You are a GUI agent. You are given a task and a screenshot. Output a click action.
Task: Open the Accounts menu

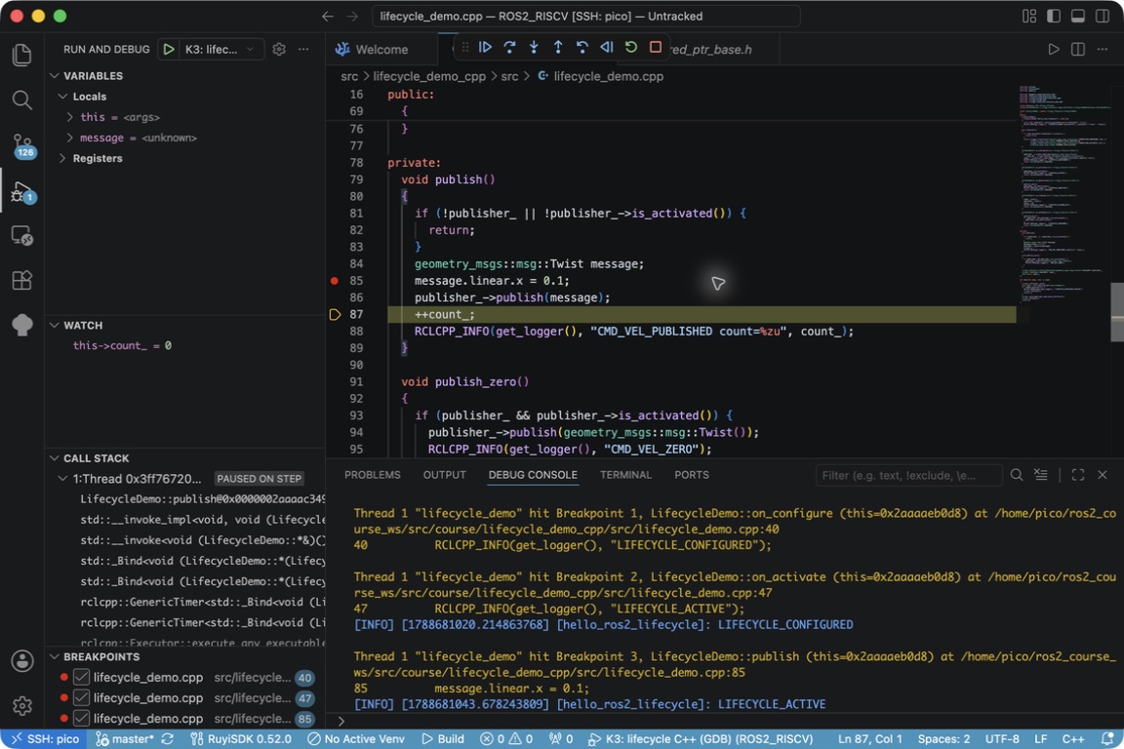22,661
